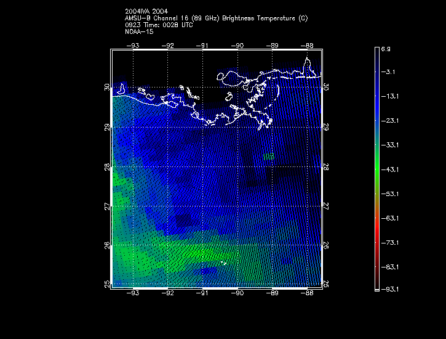Click the -93 longitude label on the top axis
Screen dimensions: 446x339
pyautogui.click(x=133, y=46)
